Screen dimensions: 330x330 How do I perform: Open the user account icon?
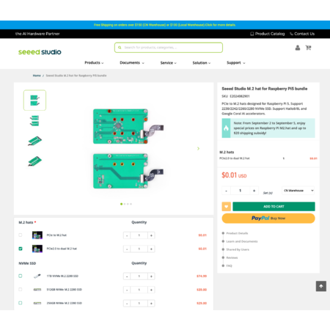(298, 48)
